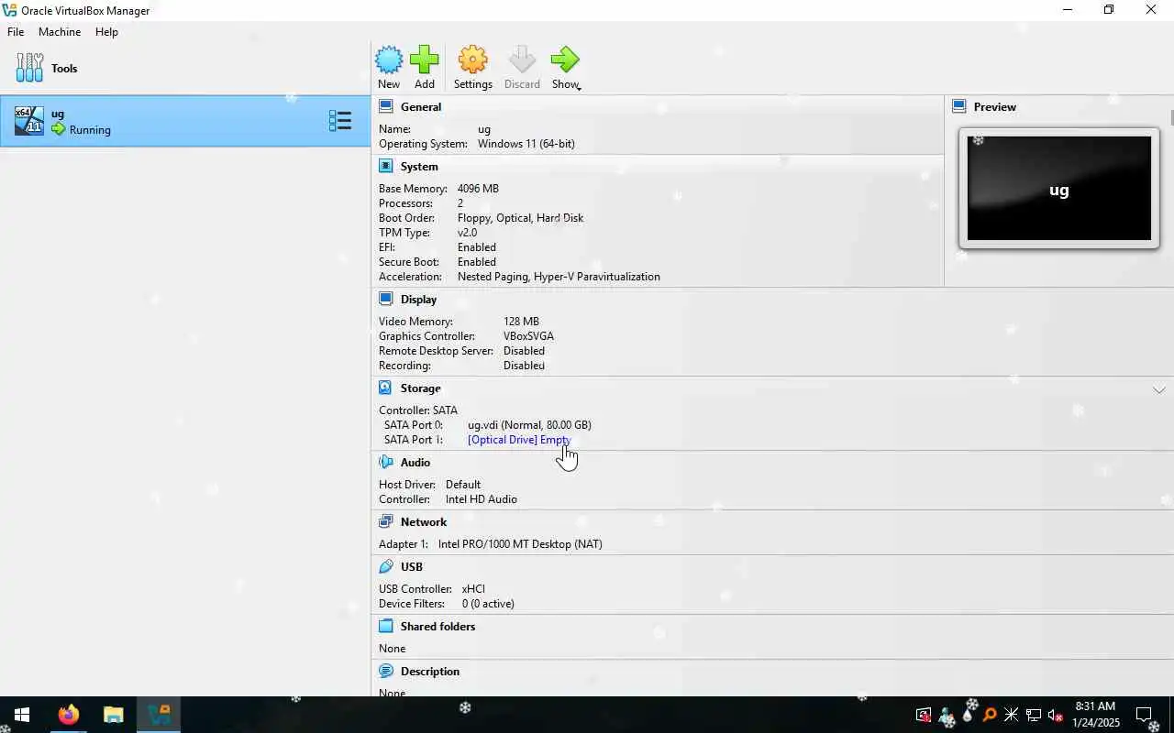The image size is (1174, 733).
Task: Open the Shared folders settings heading
Action: pyautogui.click(x=437, y=627)
